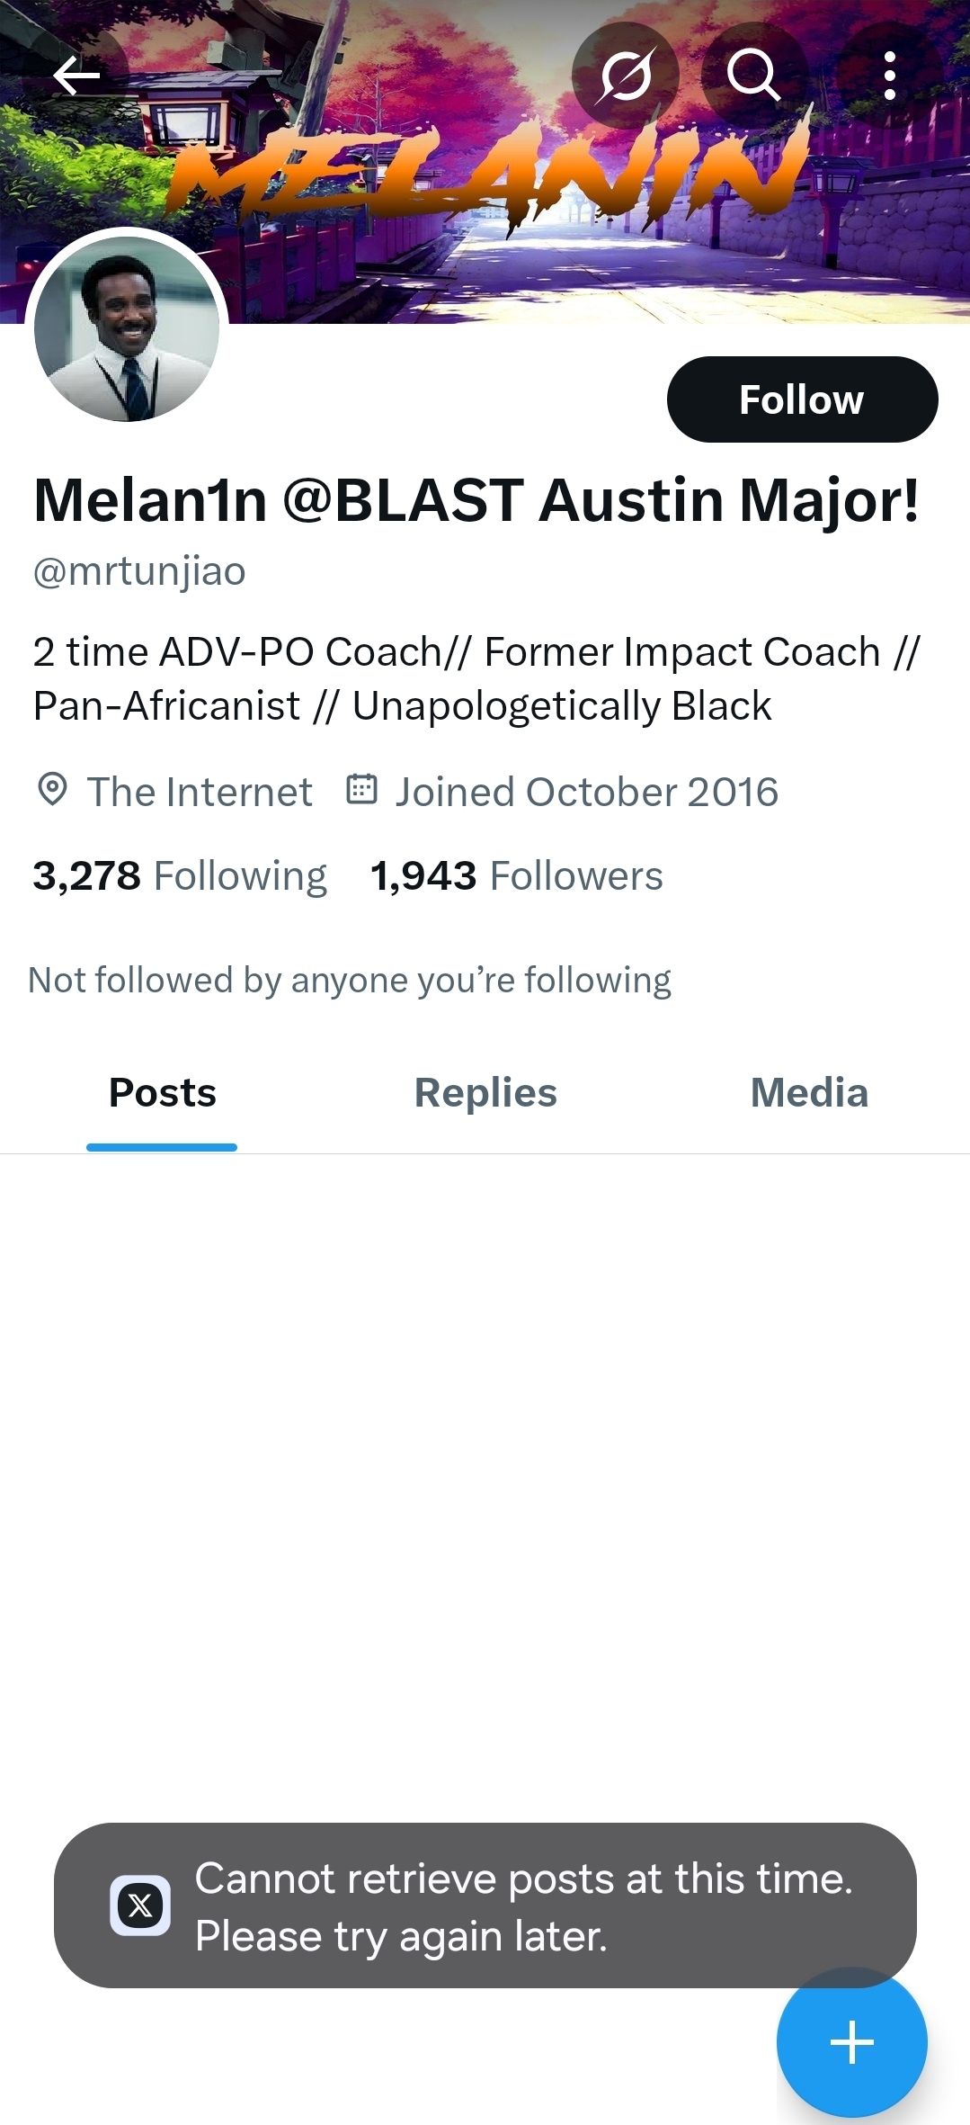Tap the X logo in toast
This screenshot has width=970, height=2125.
140,1905
